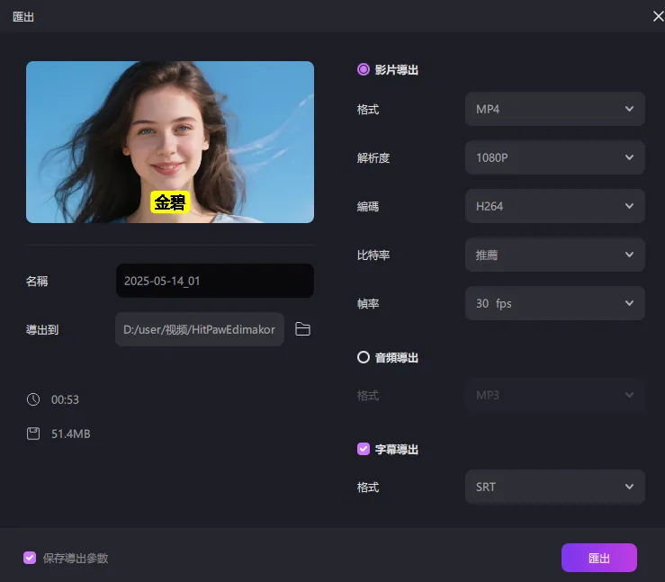Click the export path field D:/user/视频/HitPawEdimakor
The image size is (665, 582).
(200, 329)
